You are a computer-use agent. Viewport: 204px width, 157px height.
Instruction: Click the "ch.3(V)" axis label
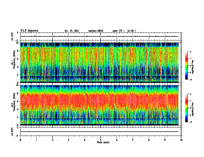coord(12,132)
